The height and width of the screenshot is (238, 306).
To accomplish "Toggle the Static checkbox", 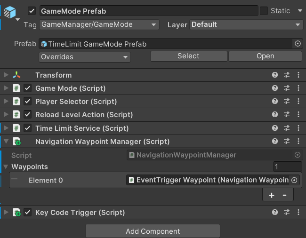I will [x=264, y=11].
